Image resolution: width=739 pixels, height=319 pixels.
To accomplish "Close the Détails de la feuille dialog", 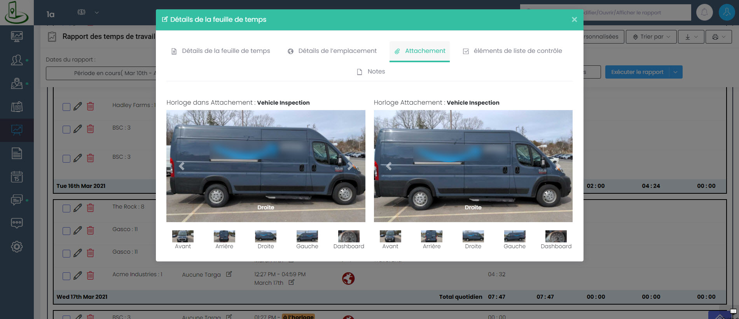I will pyautogui.click(x=574, y=19).
